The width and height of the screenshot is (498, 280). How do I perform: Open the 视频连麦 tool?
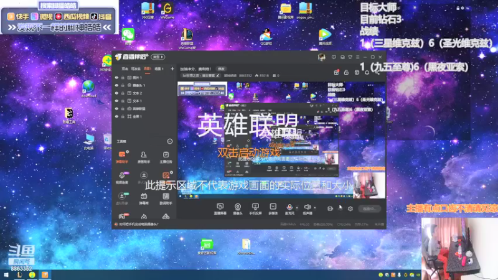point(122,178)
